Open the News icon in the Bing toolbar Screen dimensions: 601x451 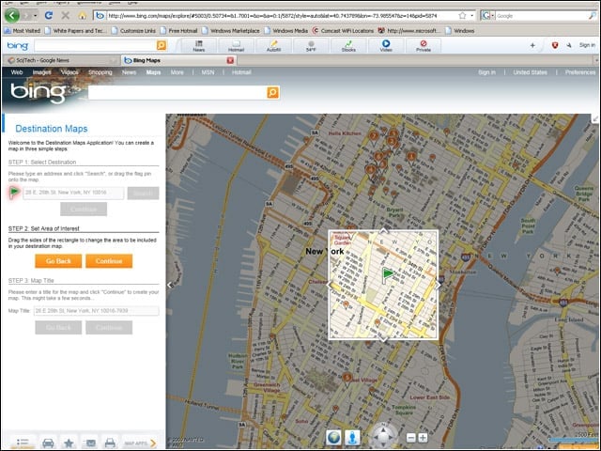(198, 46)
